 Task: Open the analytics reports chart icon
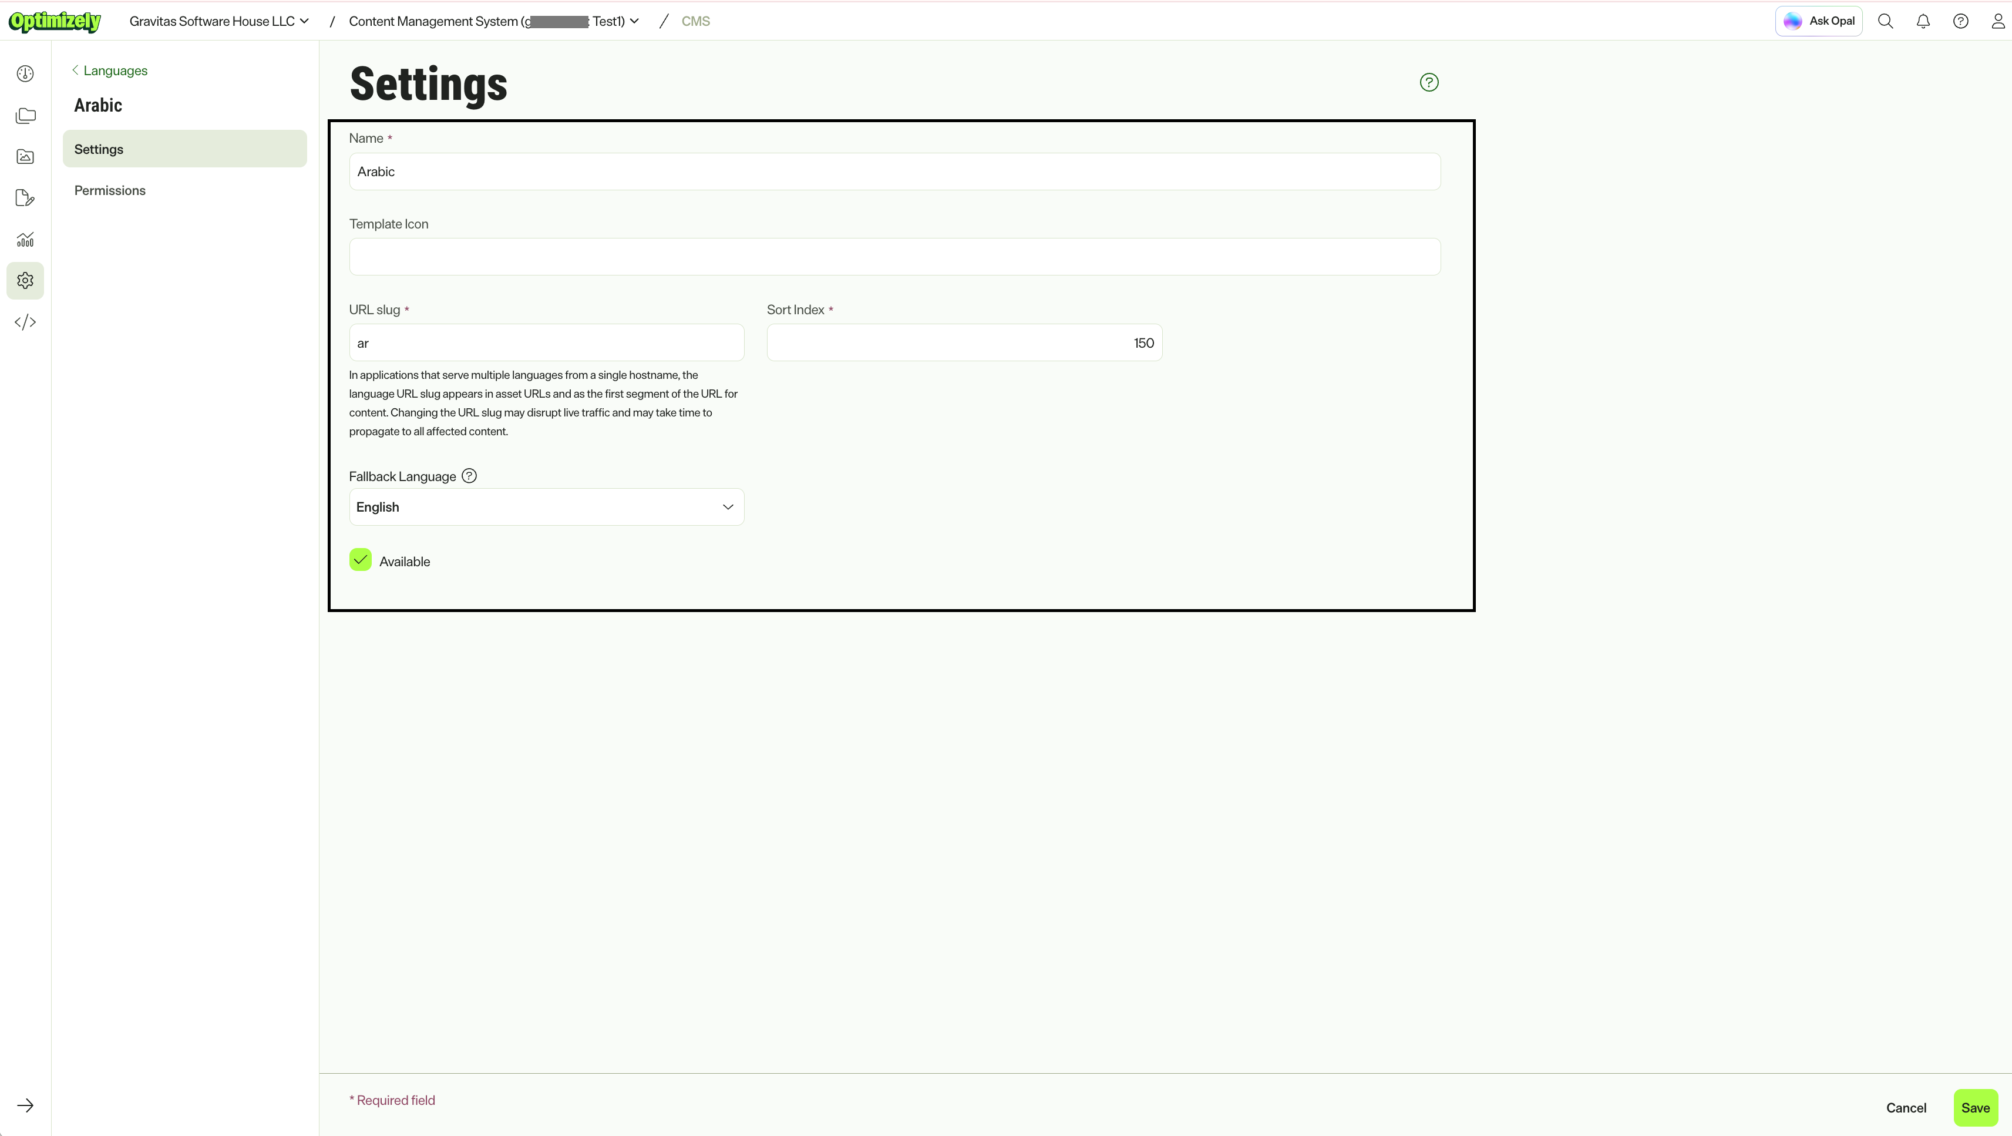pos(25,239)
